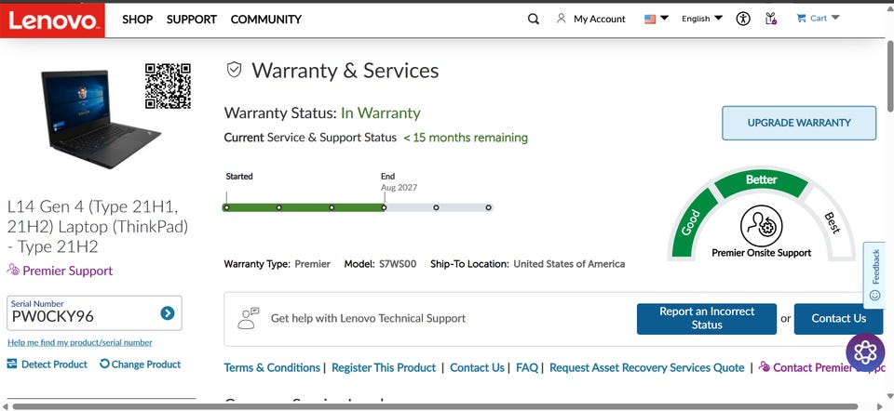Click the 'In Warranty' status text

tap(380, 113)
